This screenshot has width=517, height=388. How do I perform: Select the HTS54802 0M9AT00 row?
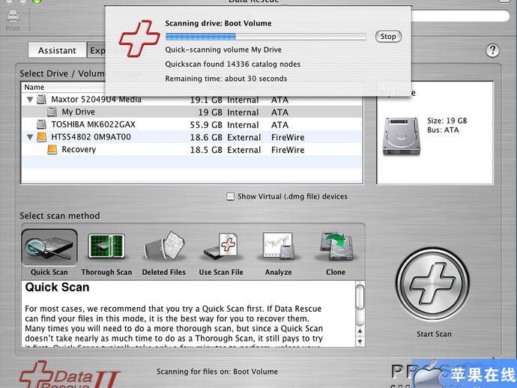pyautogui.click(x=192, y=137)
